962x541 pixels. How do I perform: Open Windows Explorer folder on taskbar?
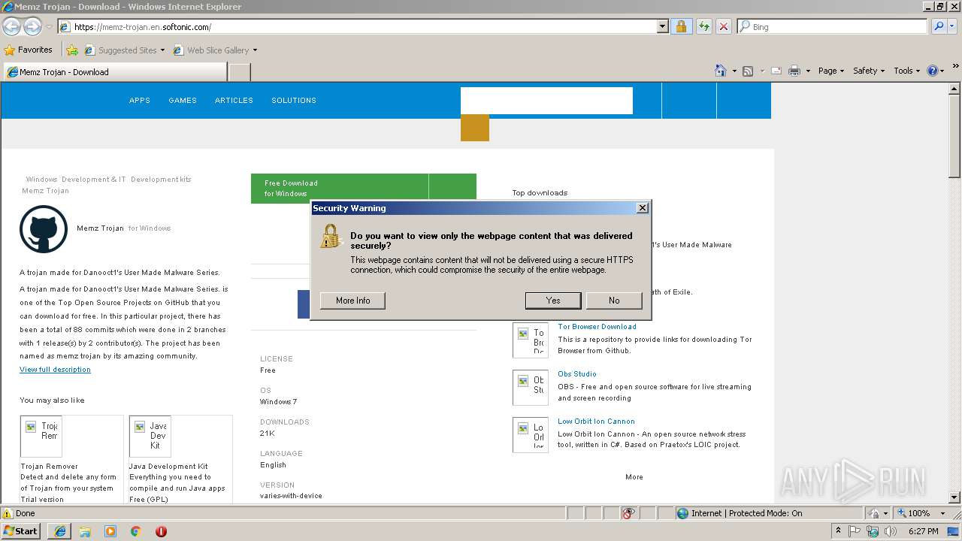point(85,531)
